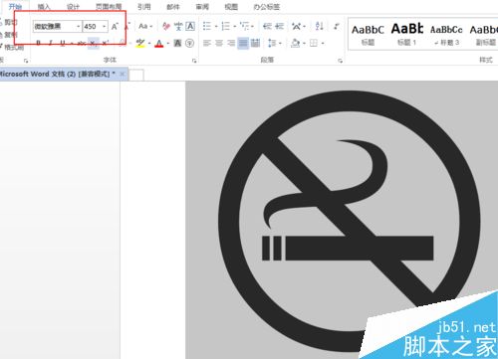
Task: Click phonetic guide icon
Action: [178, 26]
